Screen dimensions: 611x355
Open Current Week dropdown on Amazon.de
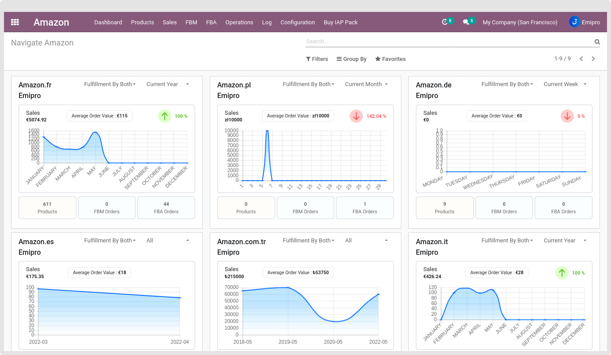point(565,84)
